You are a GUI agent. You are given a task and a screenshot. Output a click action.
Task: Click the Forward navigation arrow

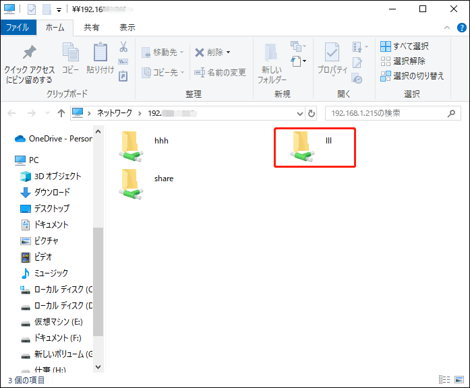coord(32,113)
